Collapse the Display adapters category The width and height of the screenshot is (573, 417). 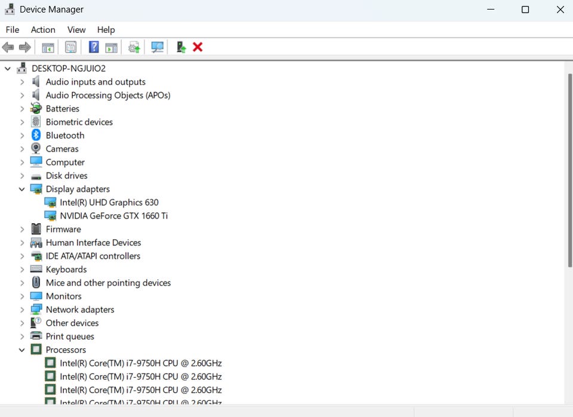22,189
